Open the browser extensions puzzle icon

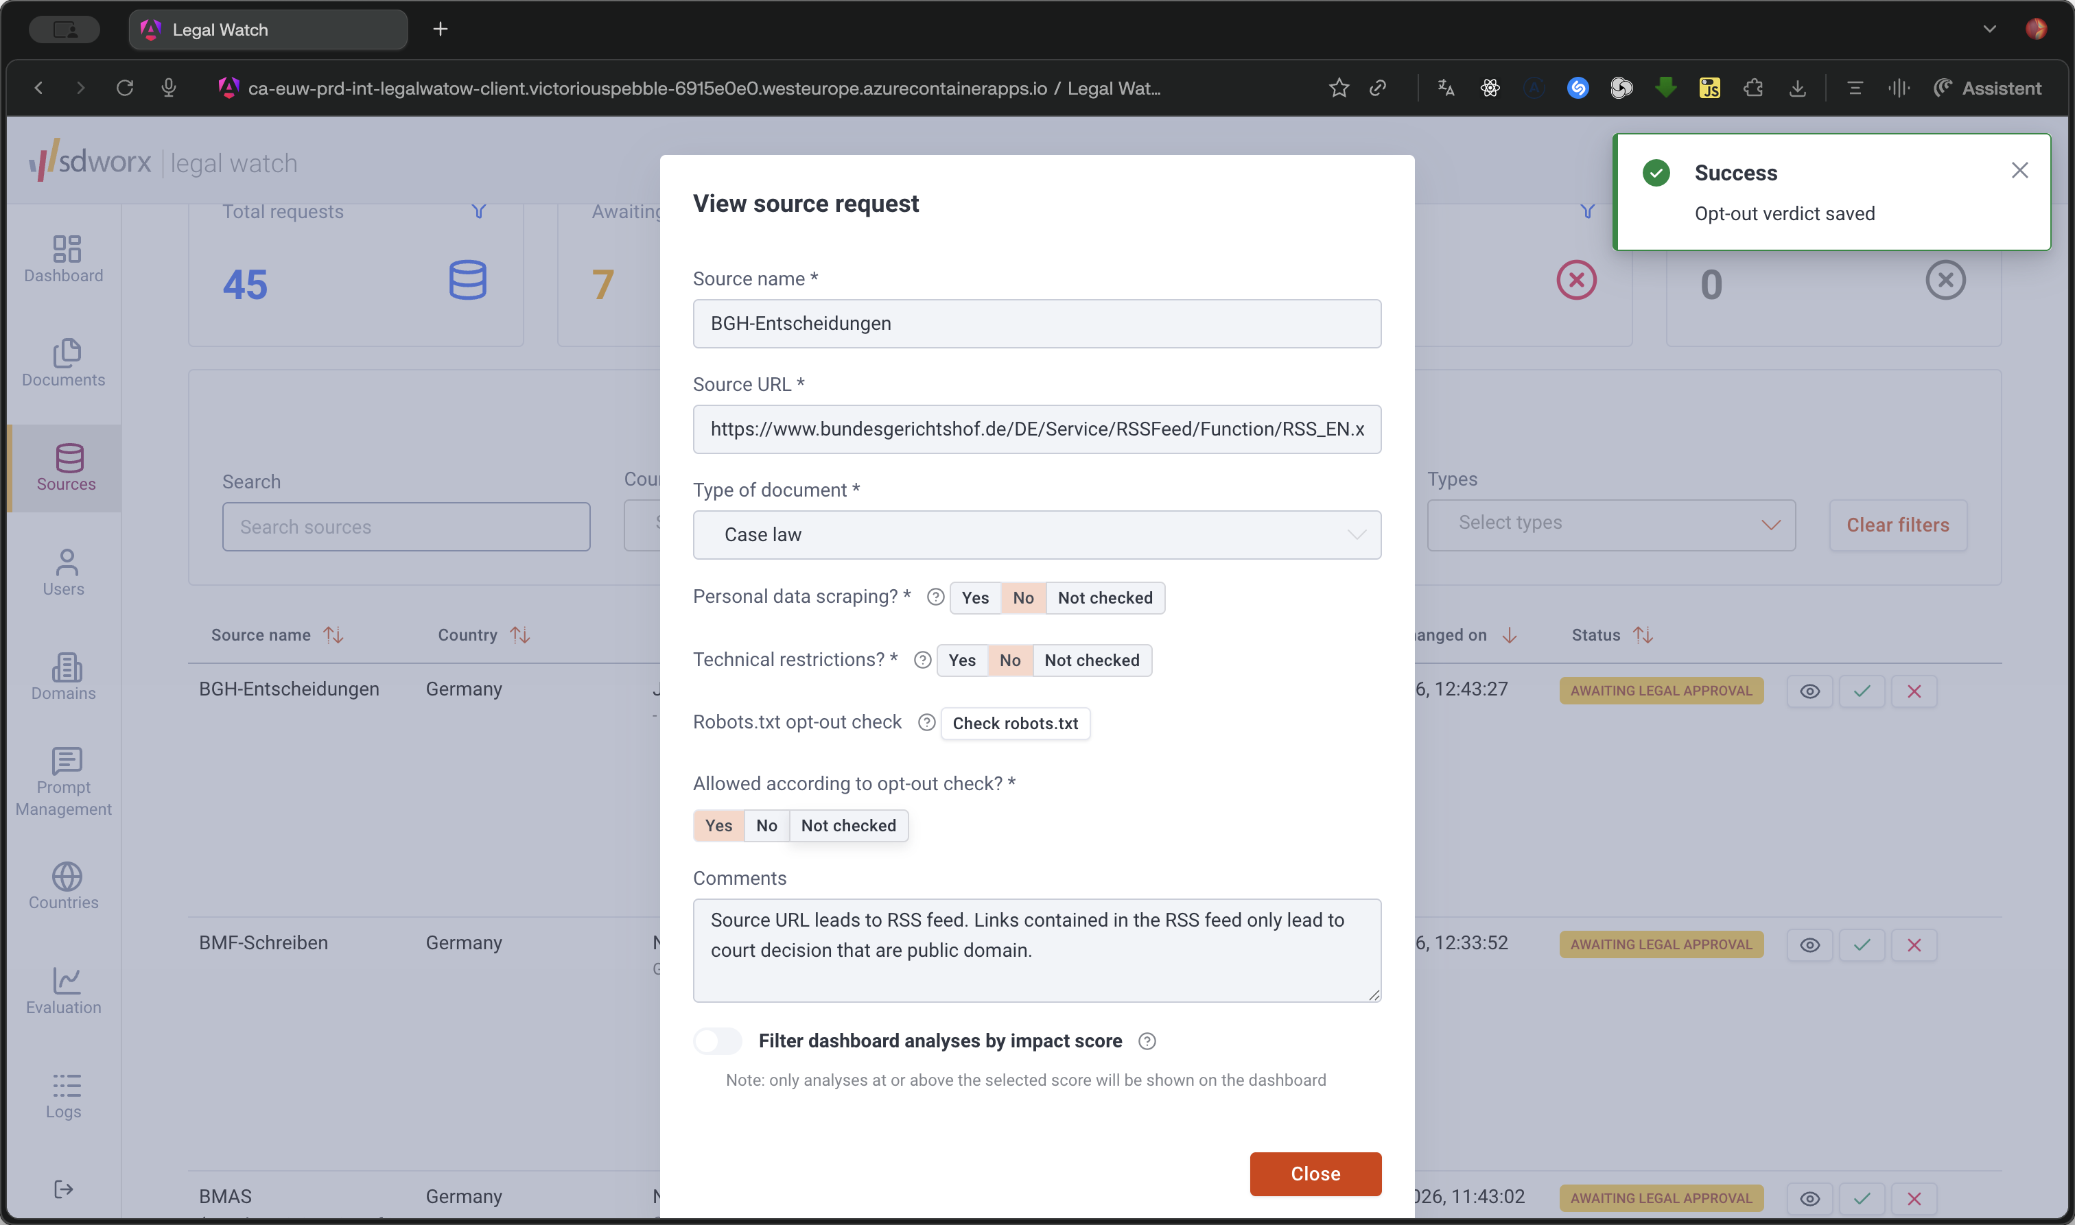point(1753,88)
